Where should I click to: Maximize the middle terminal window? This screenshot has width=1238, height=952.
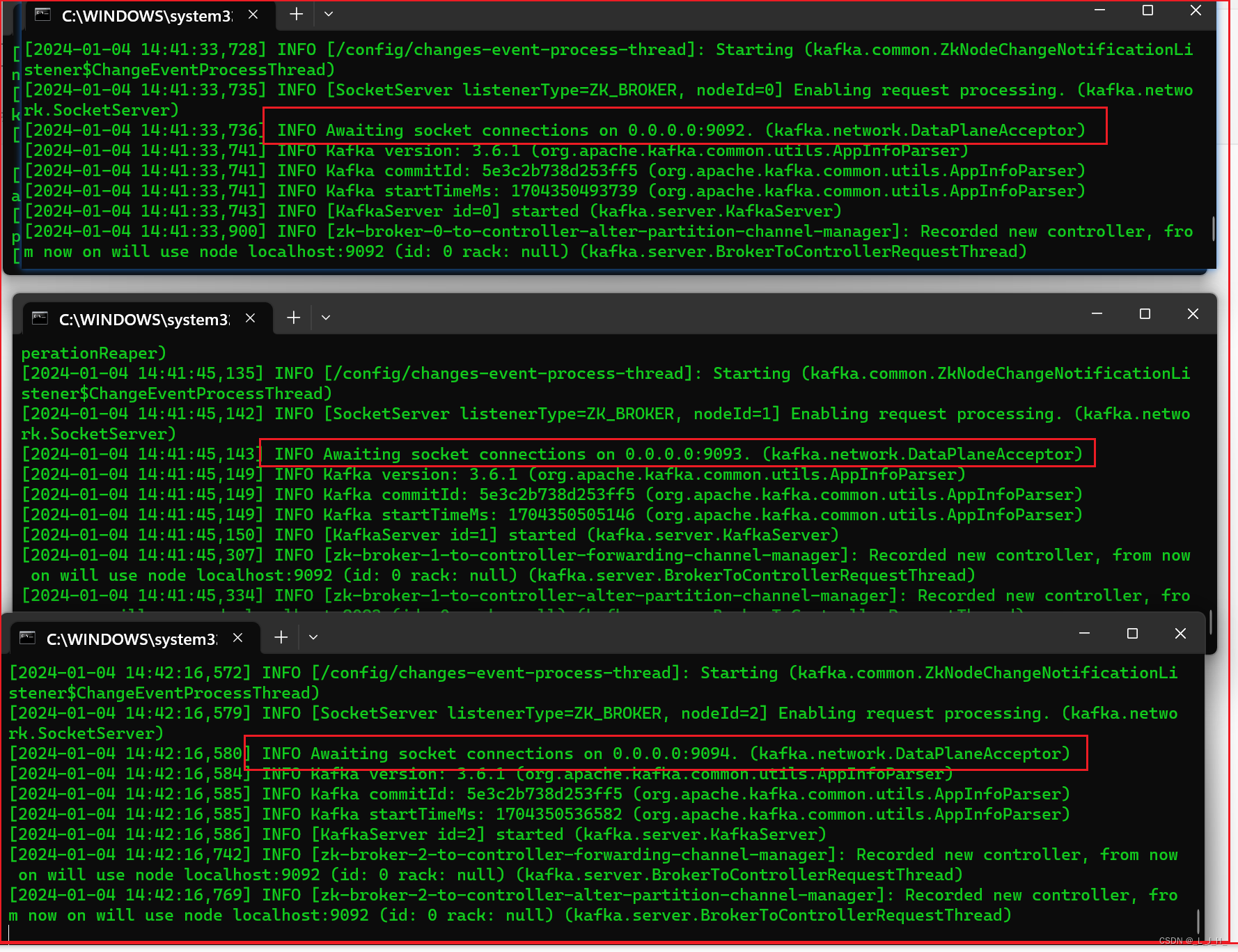(1145, 314)
